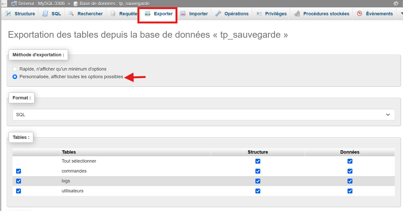Click the server icon in breadcrumb

tap(14, 4)
